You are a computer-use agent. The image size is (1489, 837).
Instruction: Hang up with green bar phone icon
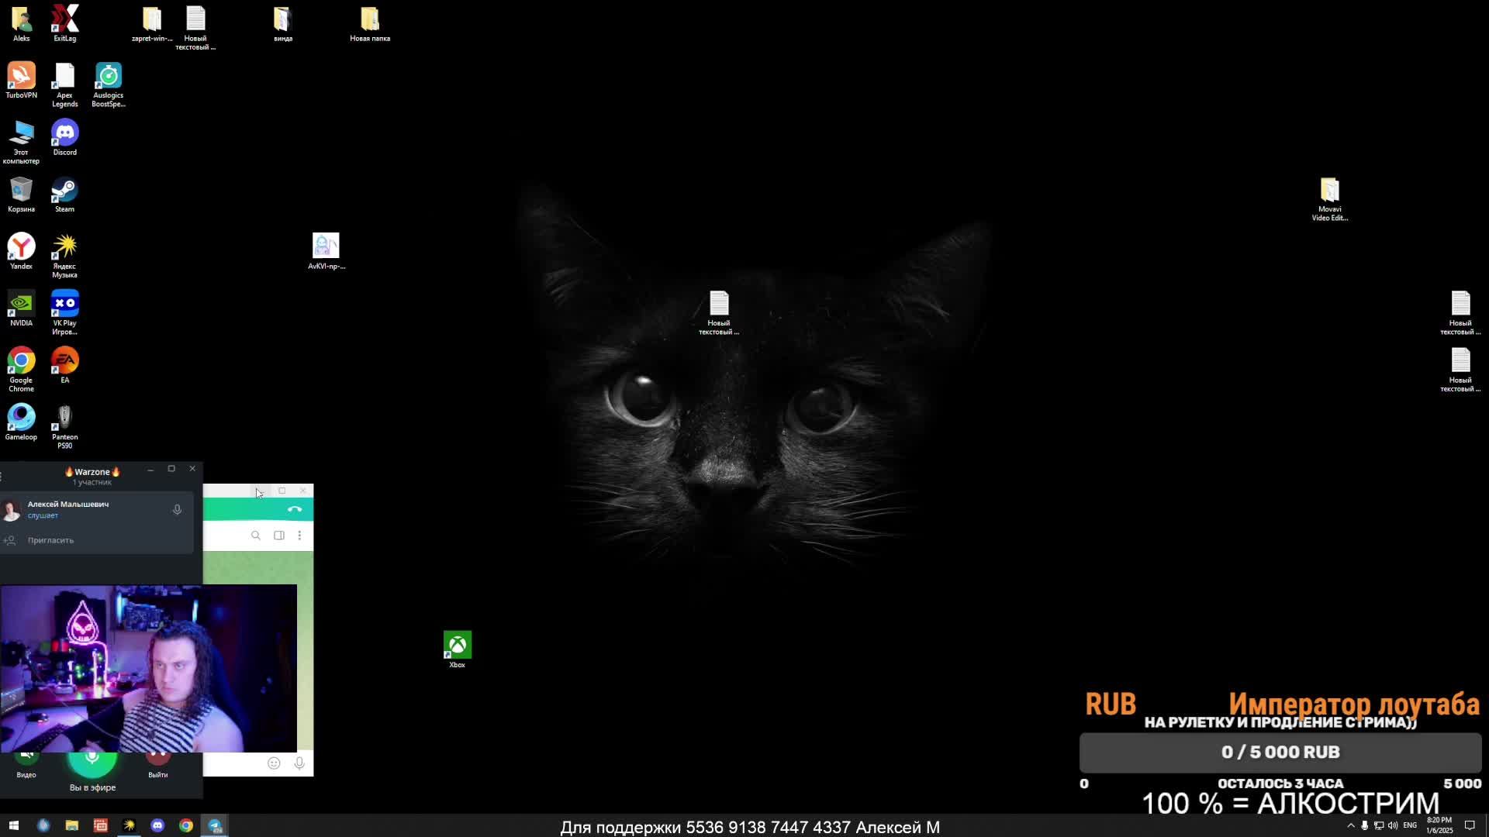pos(295,509)
